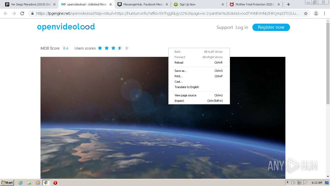Open a new tab with plus button
The width and height of the screenshot is (330, 186).
tap(288, 4)
